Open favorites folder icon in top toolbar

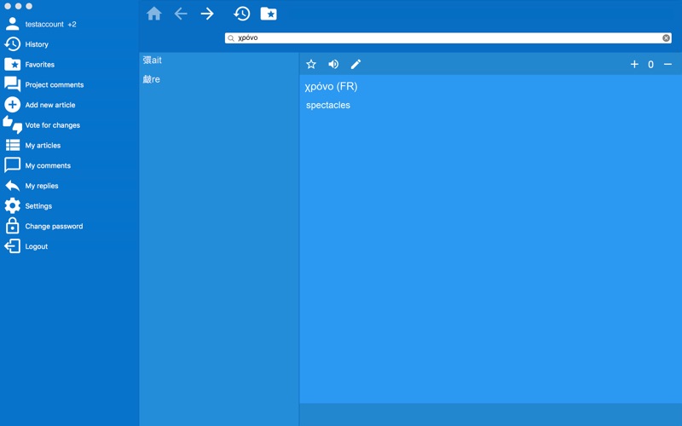(x=269, y=14)
